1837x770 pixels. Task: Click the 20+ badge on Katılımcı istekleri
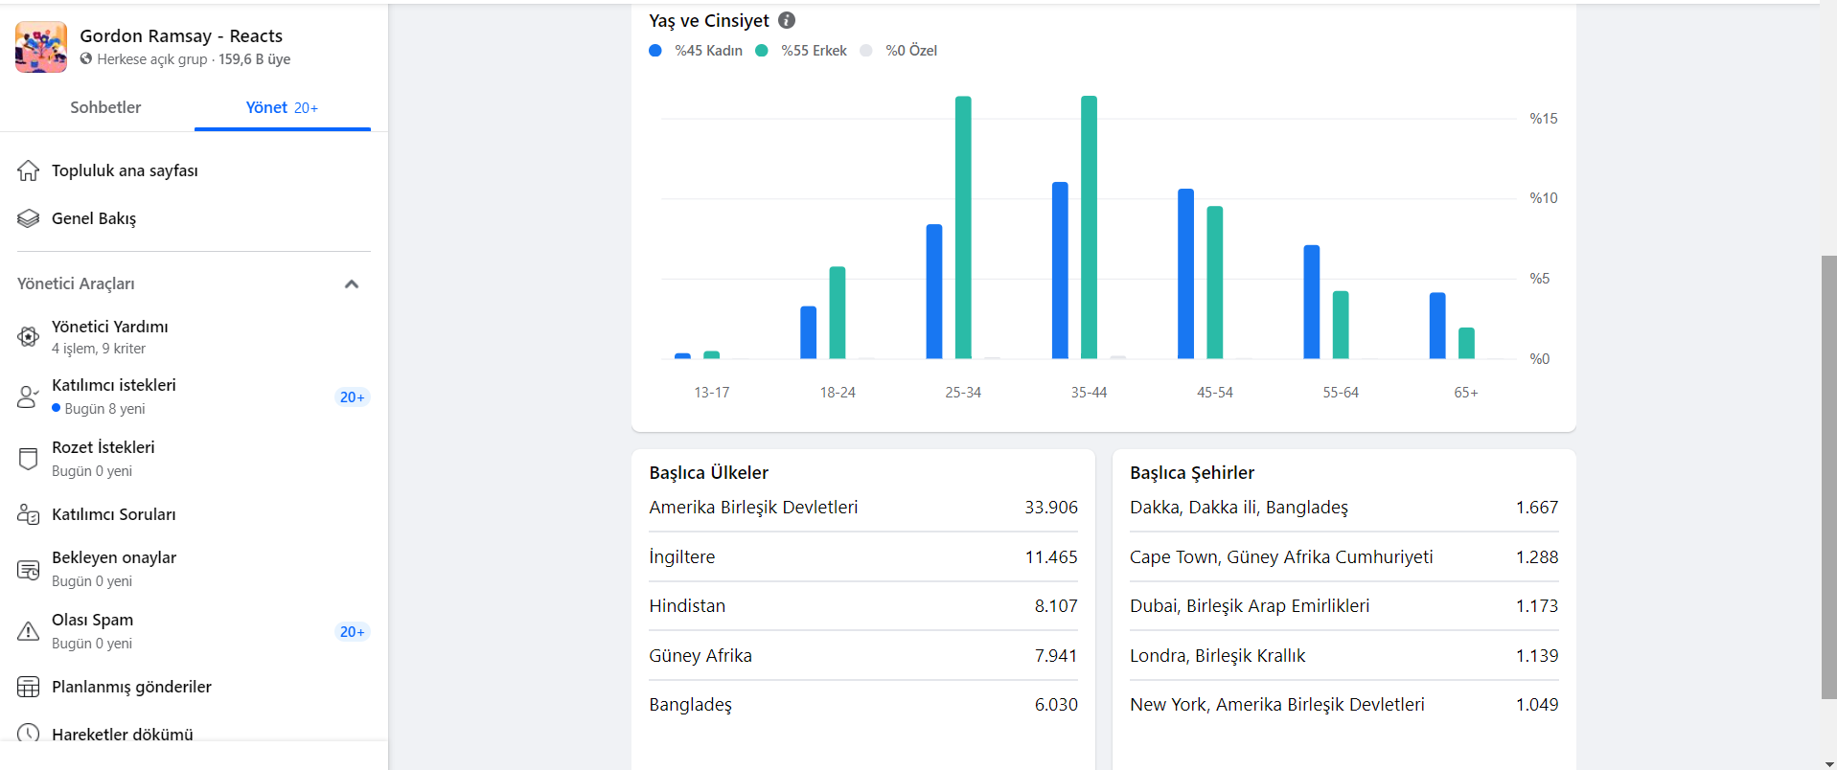(352, 396)
